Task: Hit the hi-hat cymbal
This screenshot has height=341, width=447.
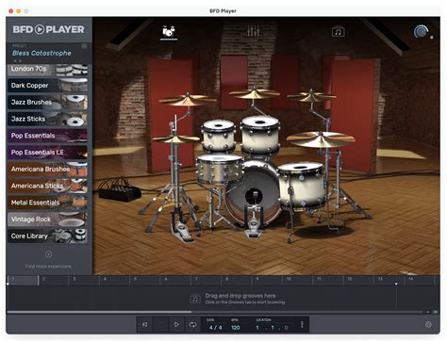Action: click(x=175, y=138)
